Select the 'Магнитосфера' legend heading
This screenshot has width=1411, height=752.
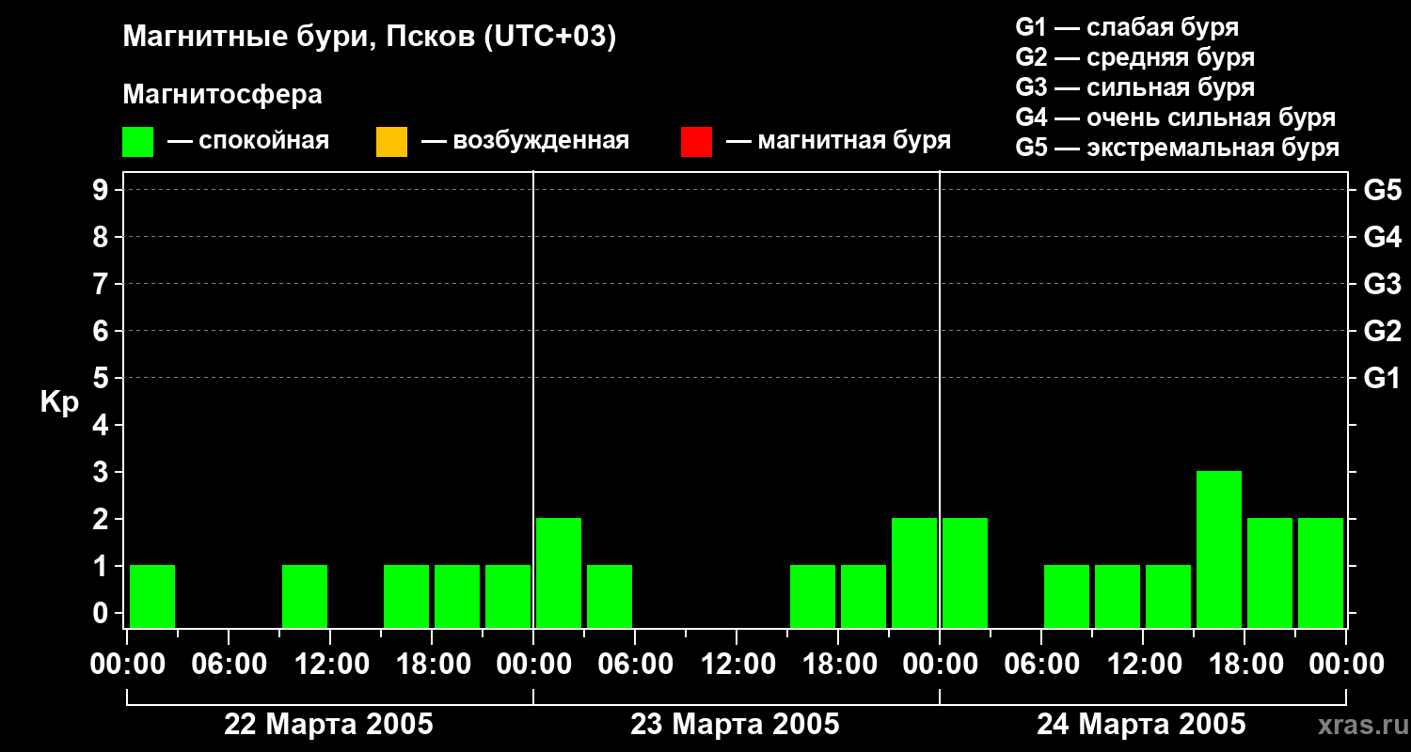click(222, 95)
